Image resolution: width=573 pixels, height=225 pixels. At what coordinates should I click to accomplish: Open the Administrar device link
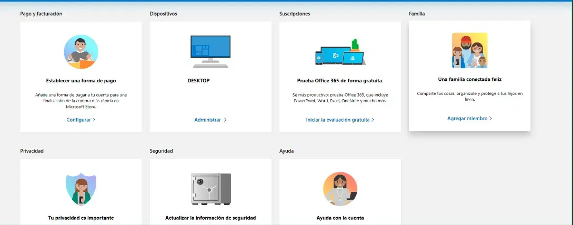point(210,120)
